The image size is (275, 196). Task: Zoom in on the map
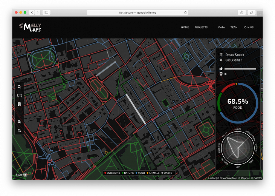click(x=19, y=122)
